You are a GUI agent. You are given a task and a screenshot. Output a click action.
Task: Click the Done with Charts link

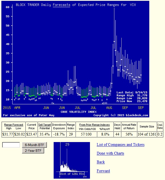click(110, 153)
